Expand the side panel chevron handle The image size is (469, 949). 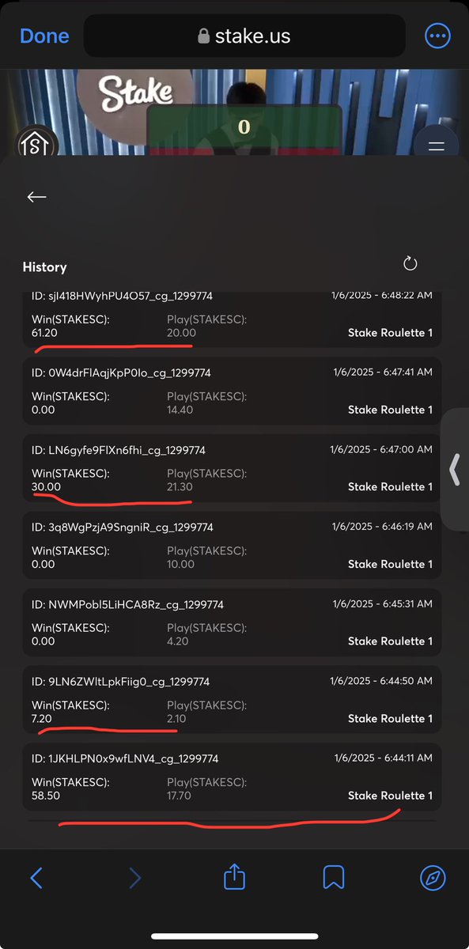click(455, 470)
